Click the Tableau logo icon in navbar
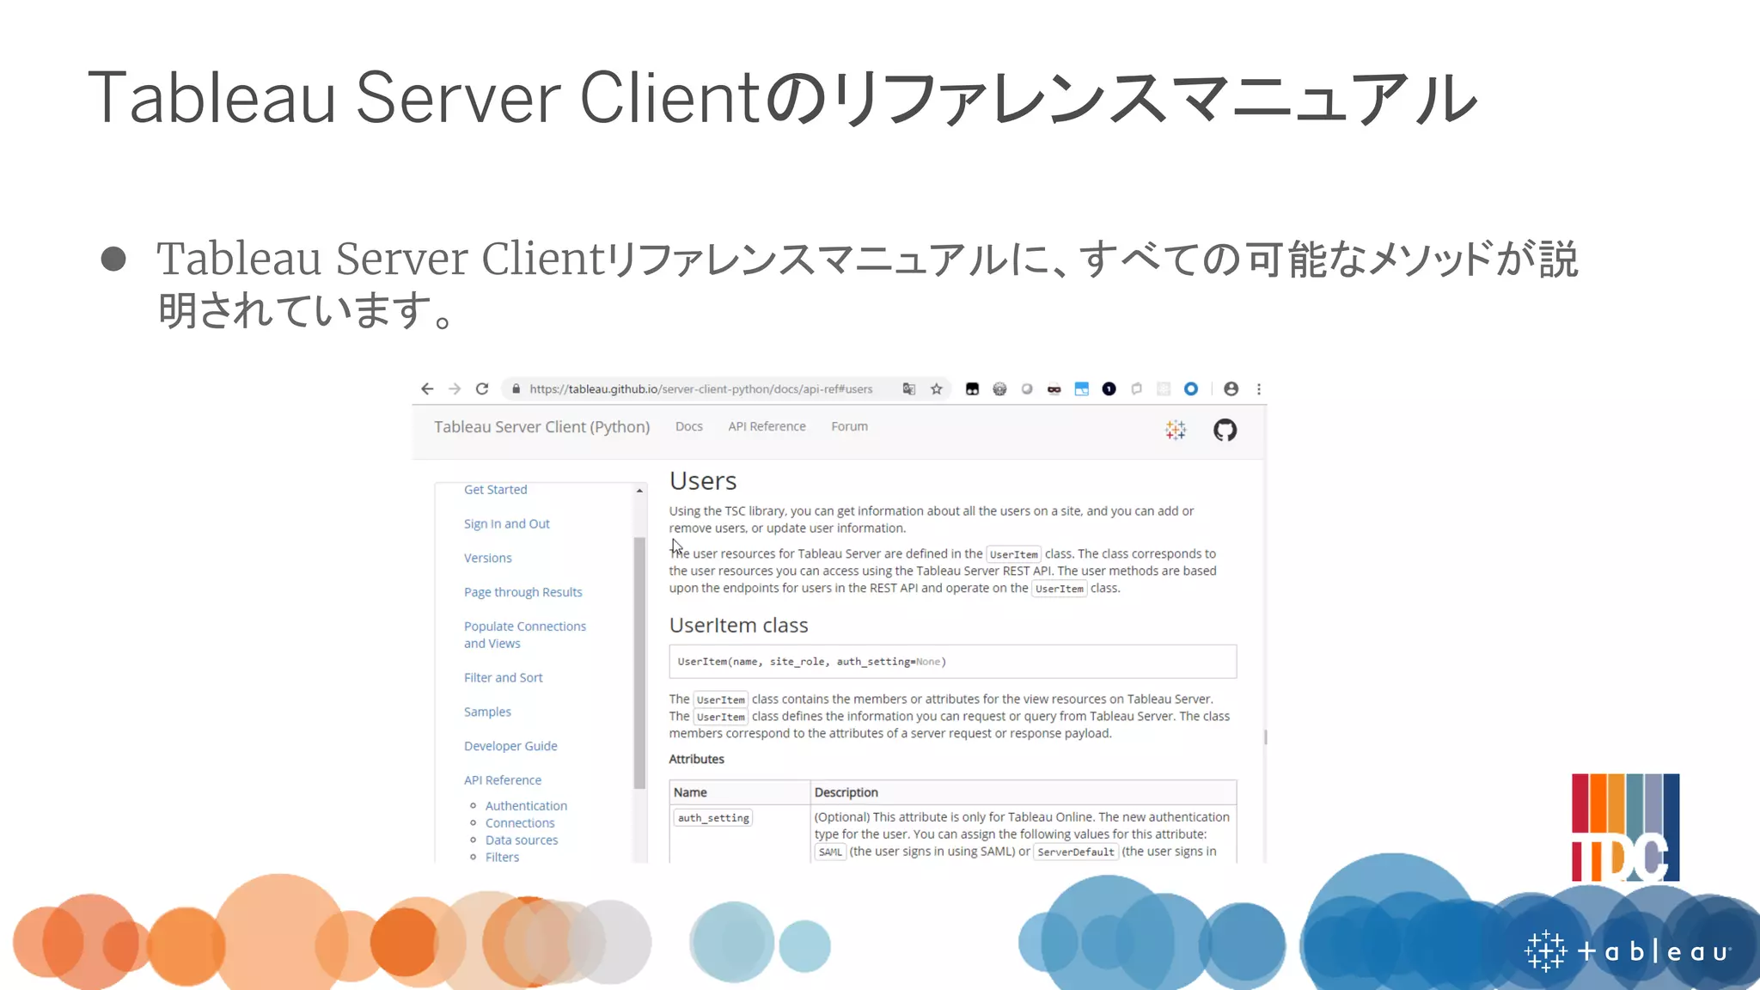 [x=1176, y=430]
